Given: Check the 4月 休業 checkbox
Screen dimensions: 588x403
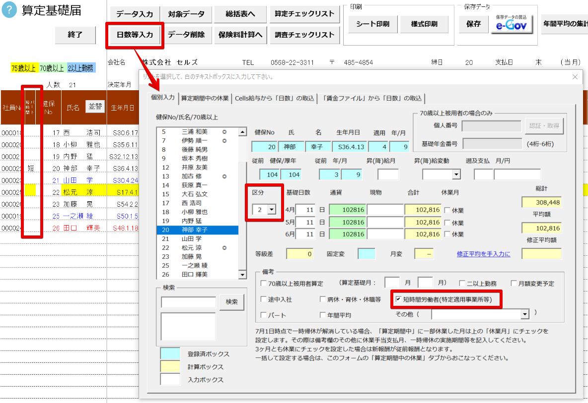Looking at the screenshot, I should point(447,210).
